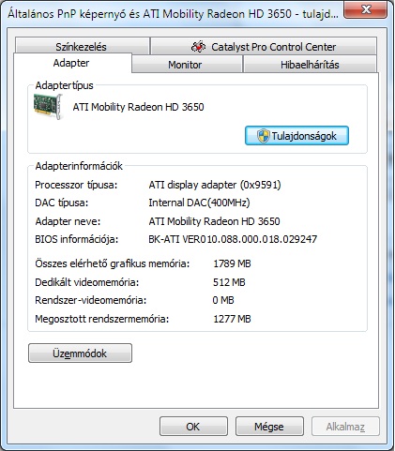Click the Dedikált videomemória label
The height and width of the screenshot is (451, 395).
point(87,282)
